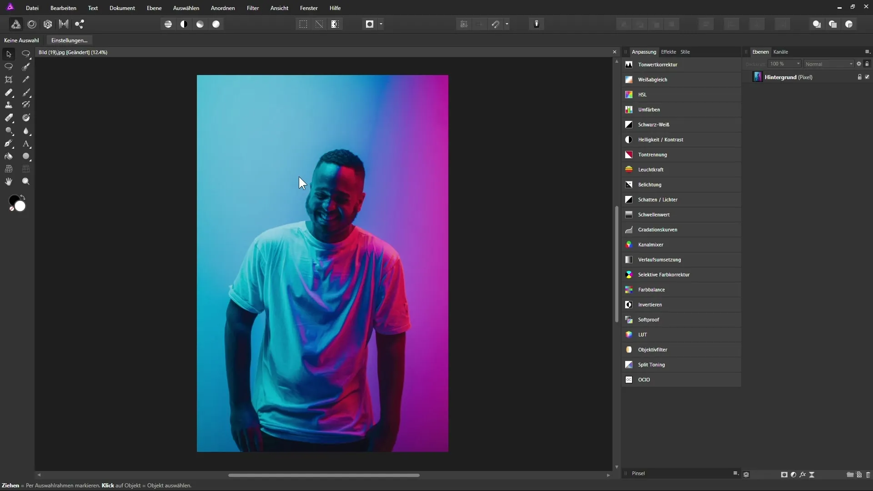Viewport: 873px width, 491px height.
Task: Open the Normal blend mode dropdown
Action: pyautogui.click(x=829, y=64)
